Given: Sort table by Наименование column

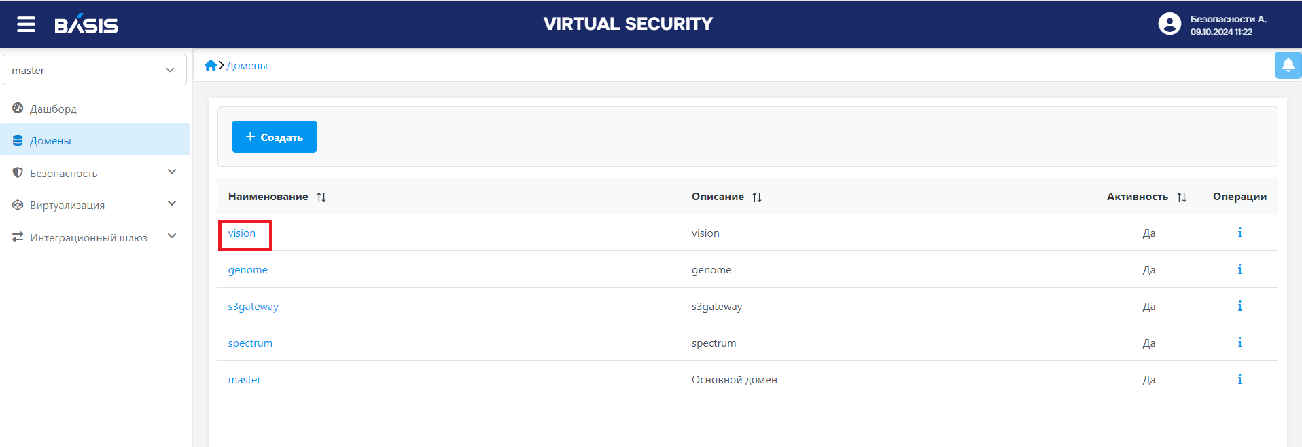Looking at the screenshot, I should (321, 197).
